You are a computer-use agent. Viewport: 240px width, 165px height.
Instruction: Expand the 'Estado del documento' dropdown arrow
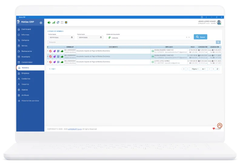(189, 37)
